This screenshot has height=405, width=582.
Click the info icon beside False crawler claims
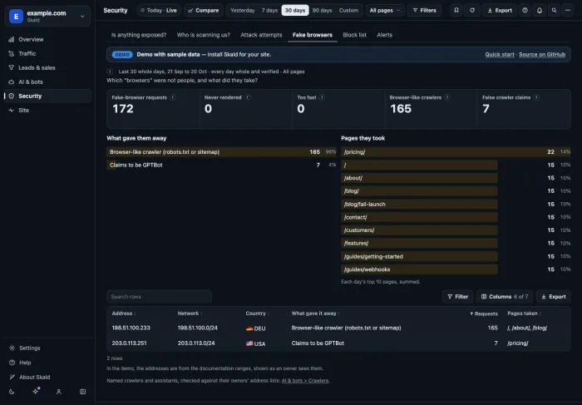pyautogui.click(x=536, y=97)
